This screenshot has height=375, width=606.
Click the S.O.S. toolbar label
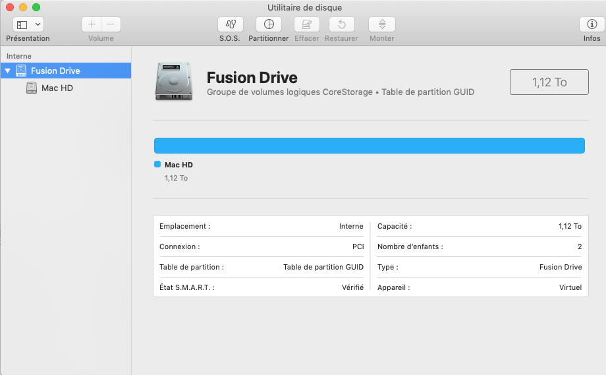230,38
